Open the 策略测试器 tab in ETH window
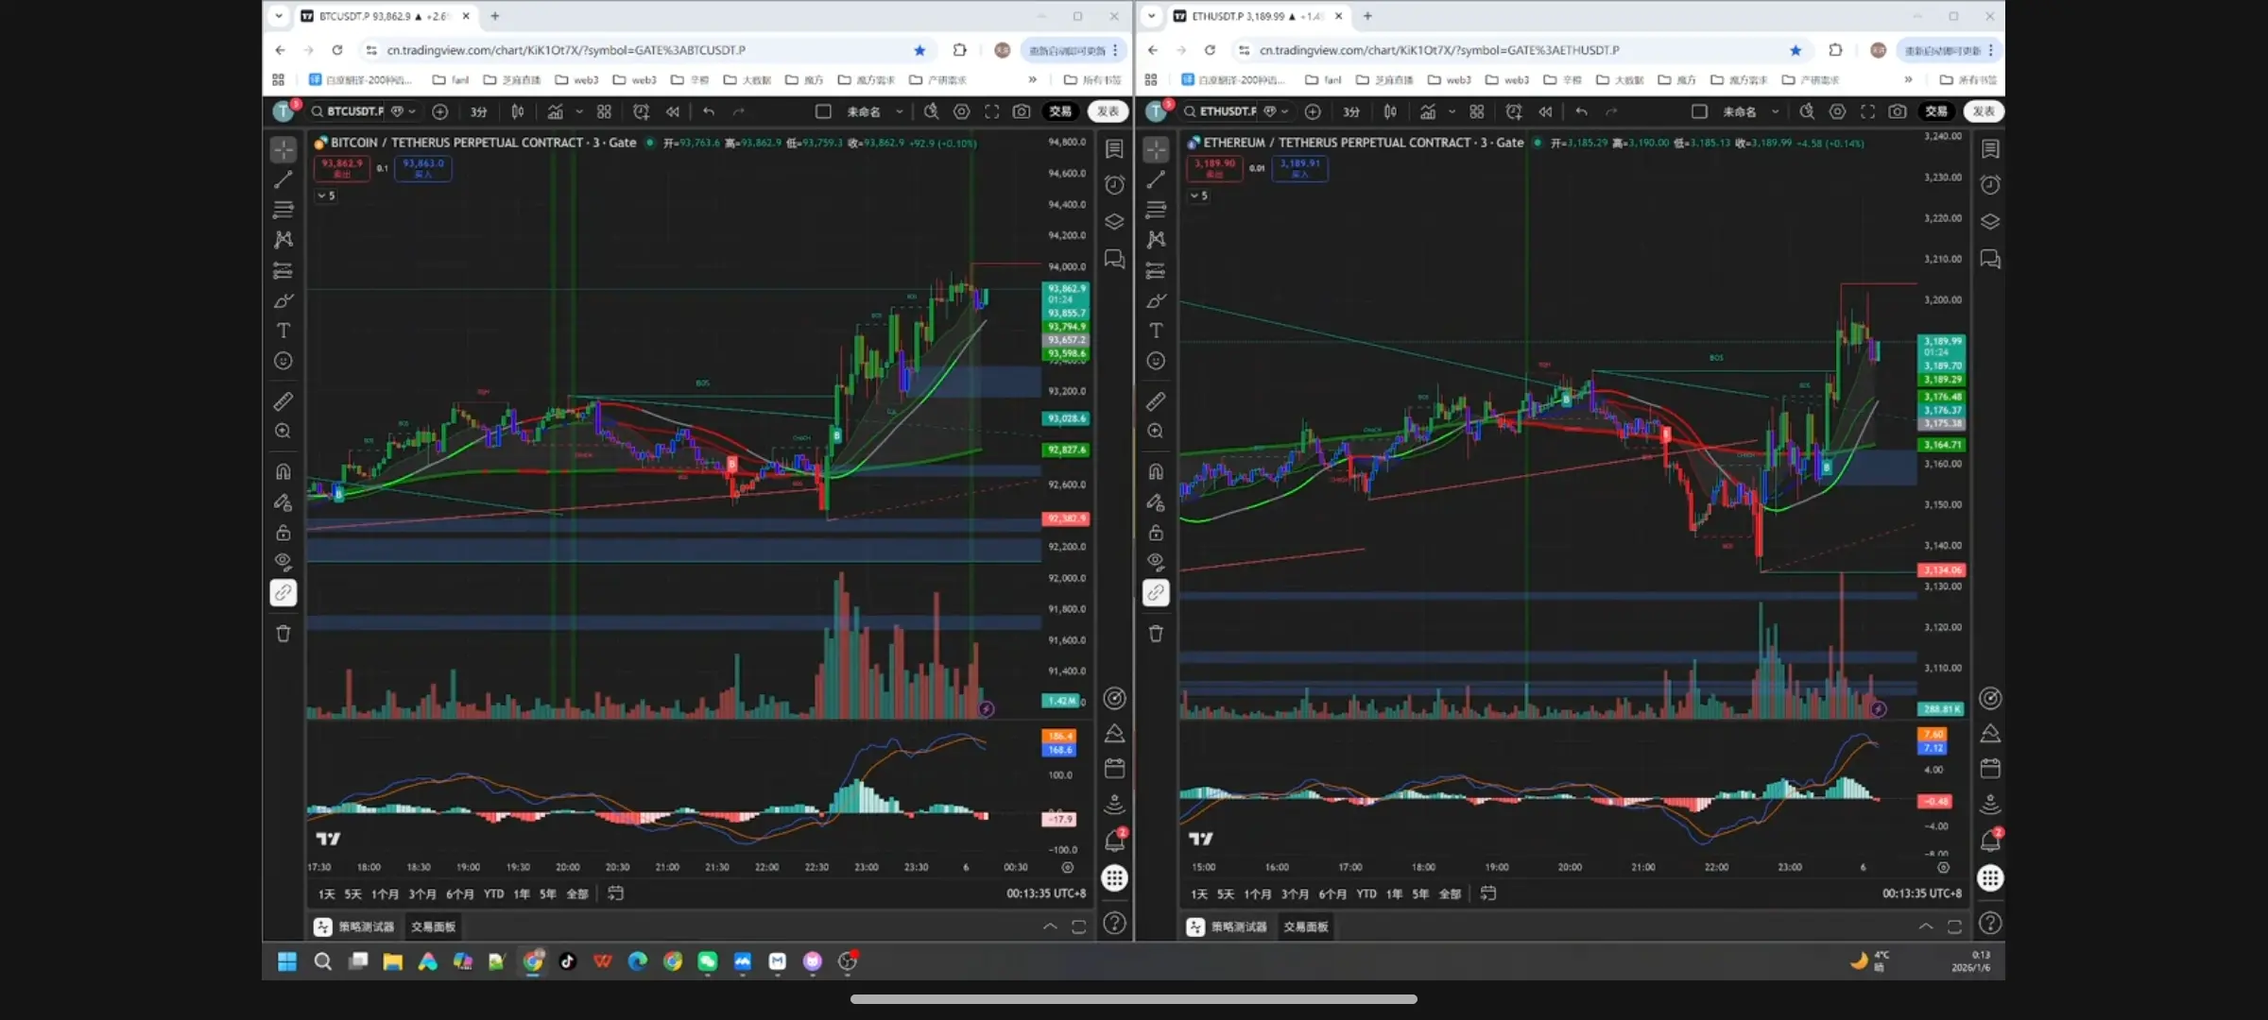2268x1020 pixels. [x=1238, y=926]
